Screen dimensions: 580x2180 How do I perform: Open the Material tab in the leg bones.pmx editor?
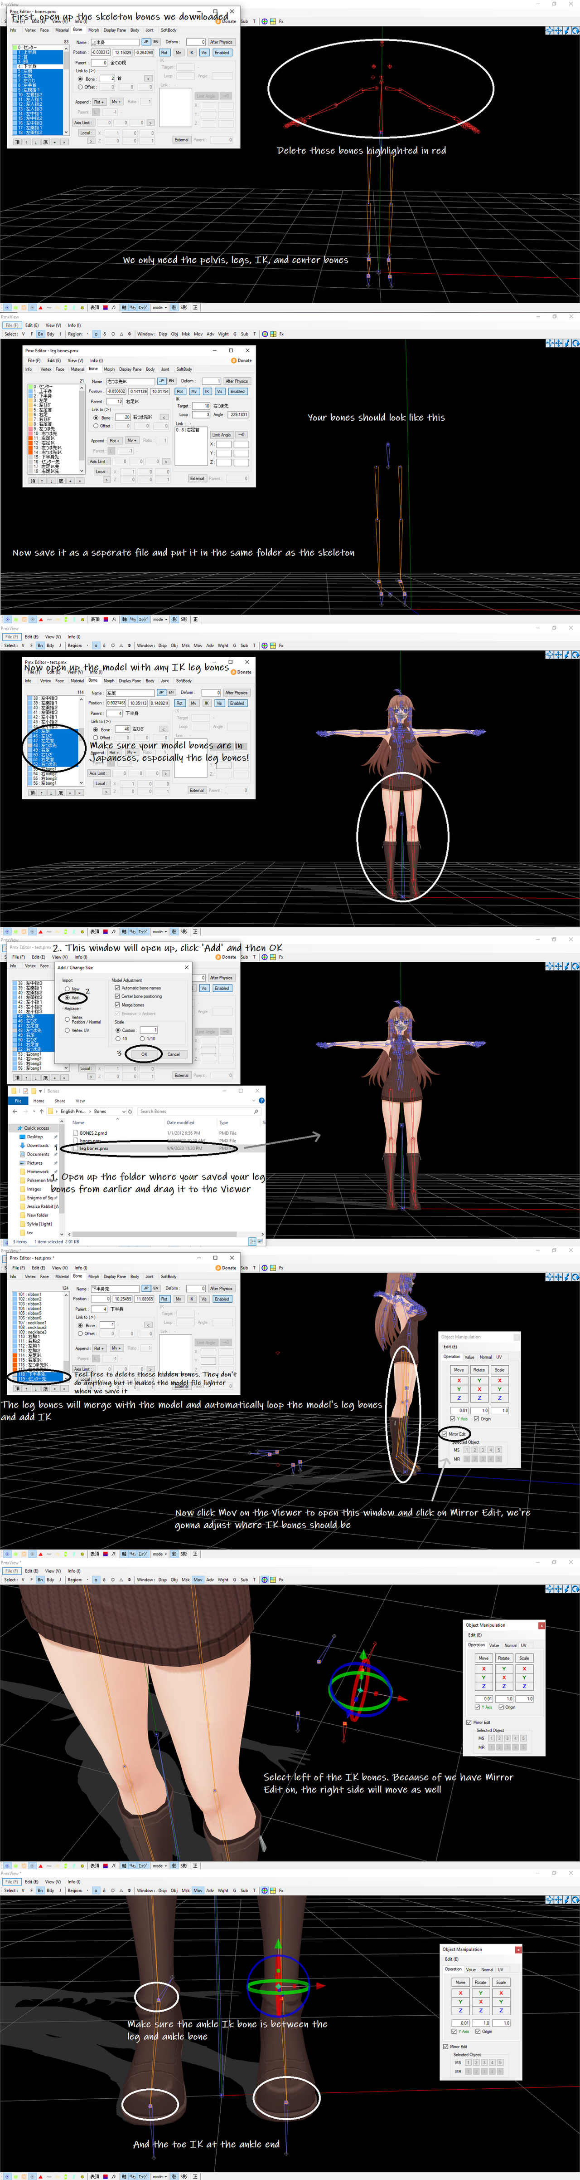[x=77, y=369]
